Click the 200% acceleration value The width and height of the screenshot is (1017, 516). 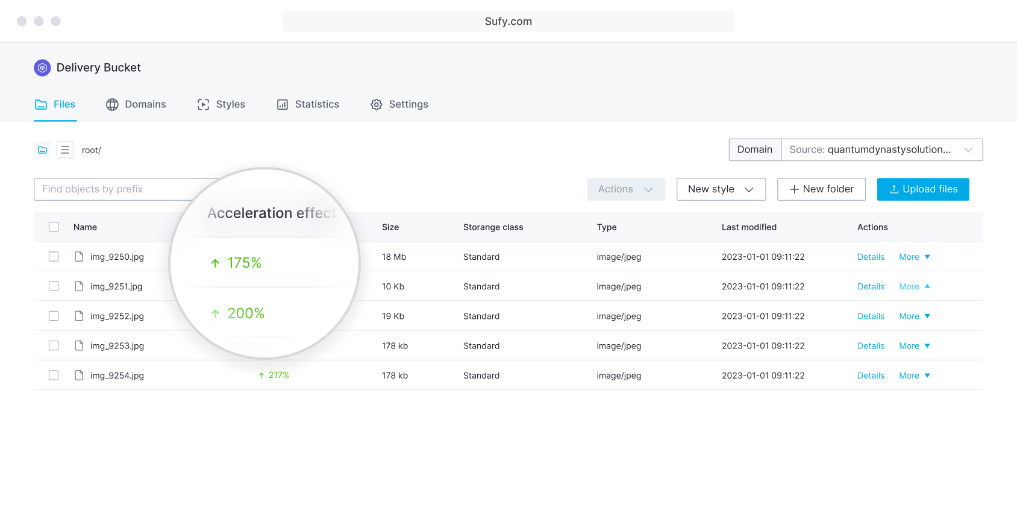pyautogui.click(x=246, y=313)
